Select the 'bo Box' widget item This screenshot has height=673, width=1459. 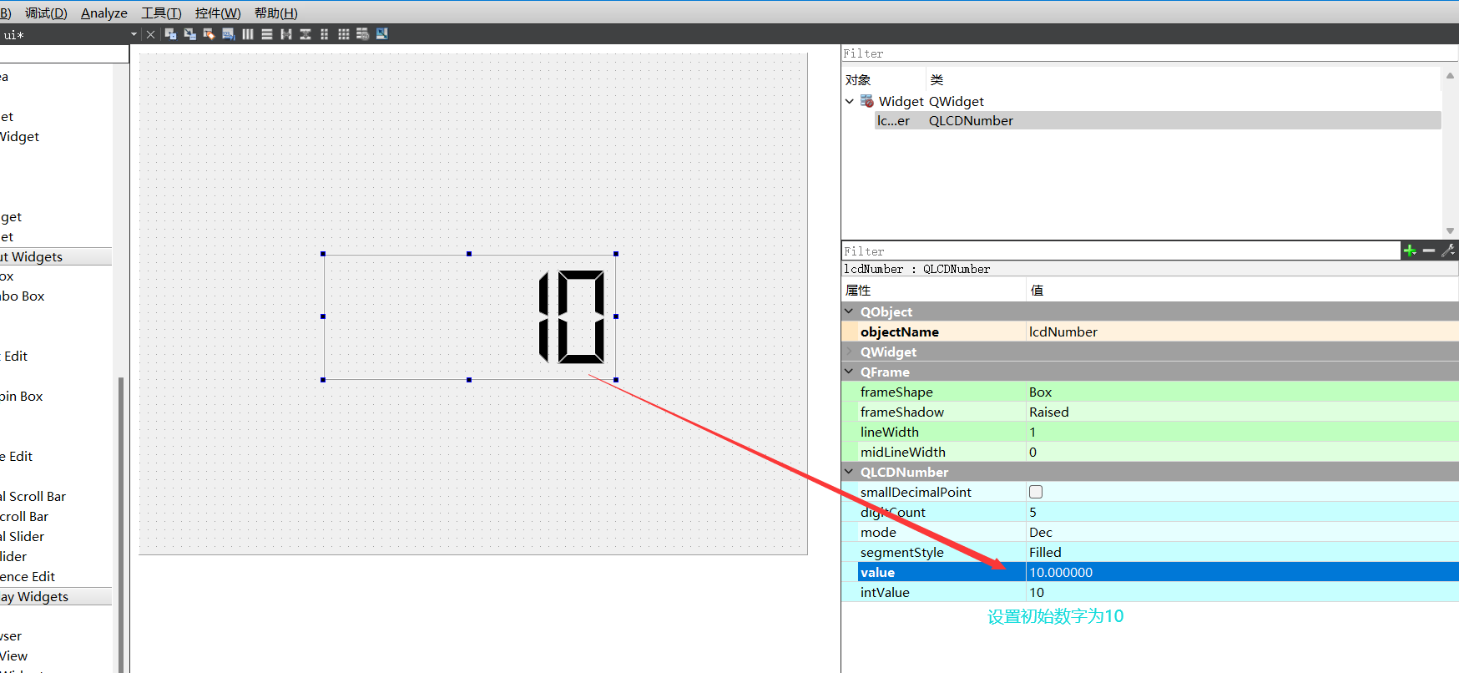23,296
